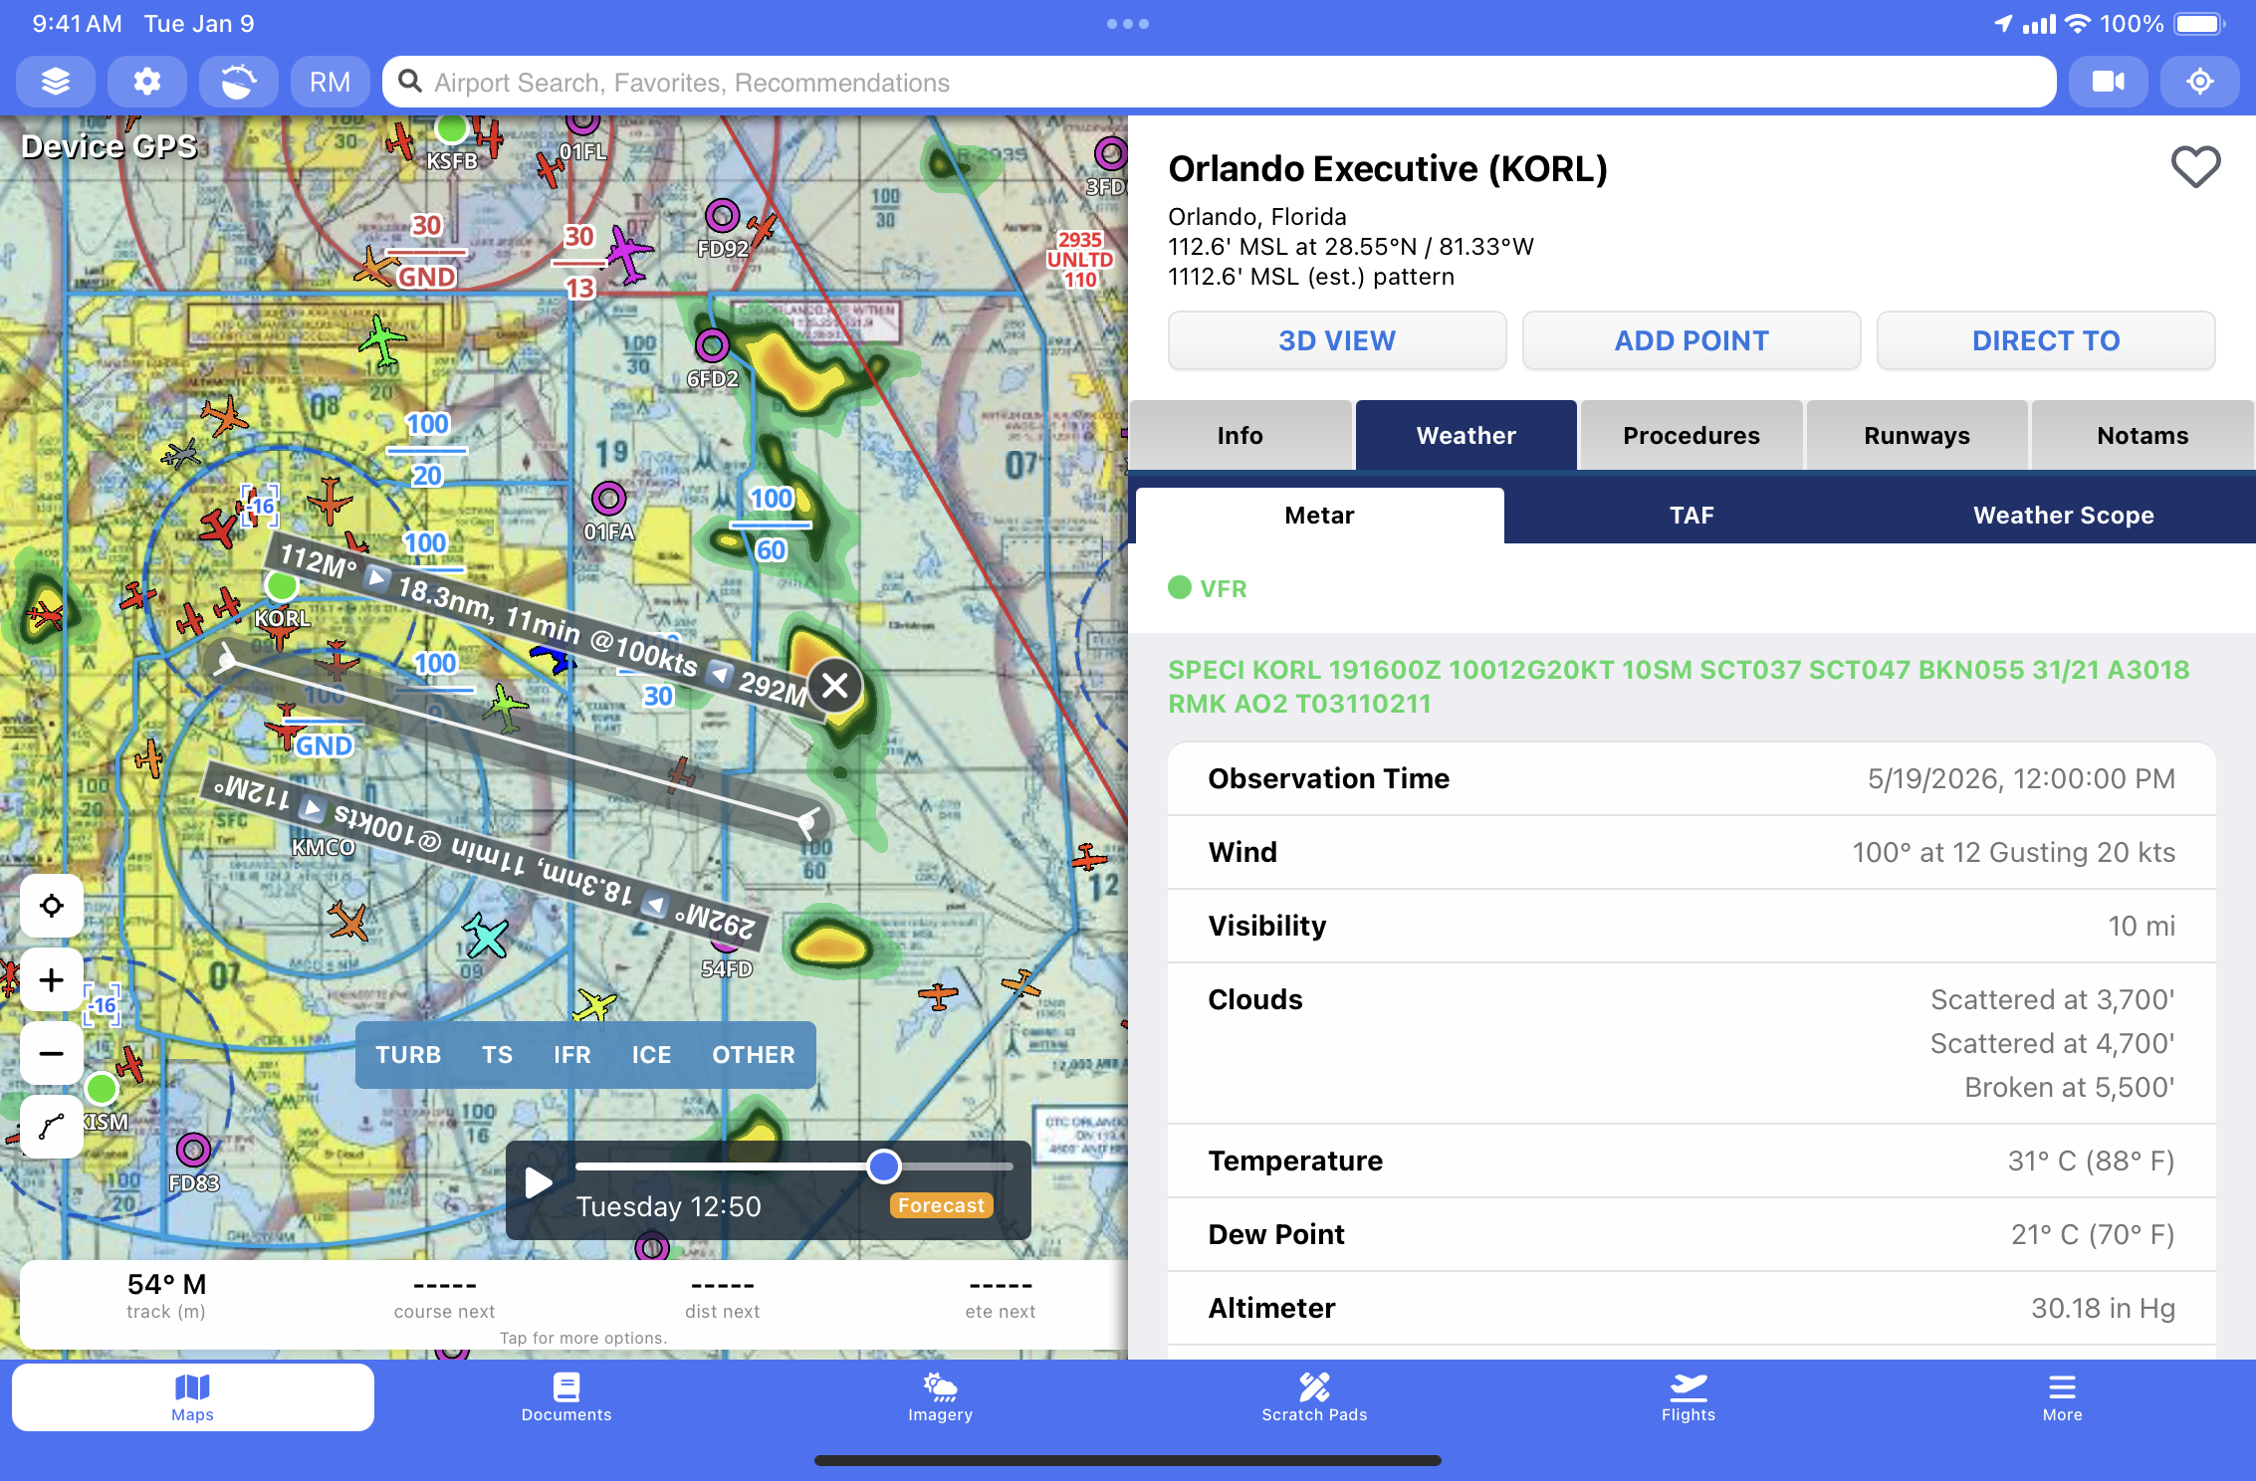Tap the three dots multitasking indicator
The width and height of the screenshot is (2256, 1481).
point(1128,24)
